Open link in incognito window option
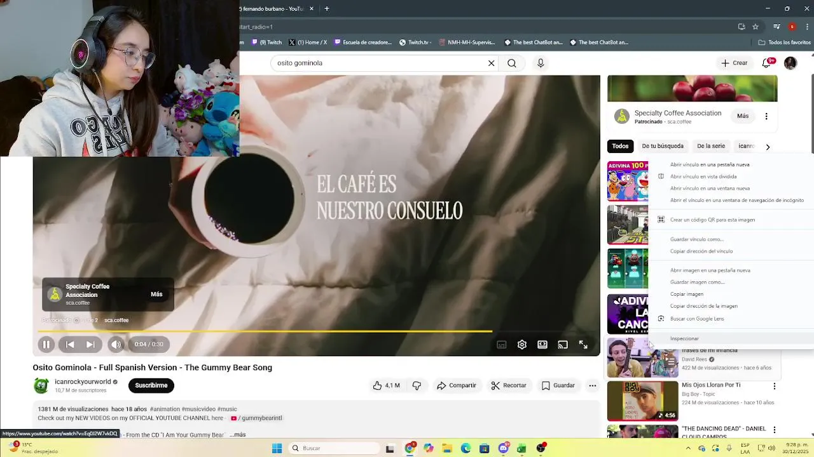 [x=731, y=201]
